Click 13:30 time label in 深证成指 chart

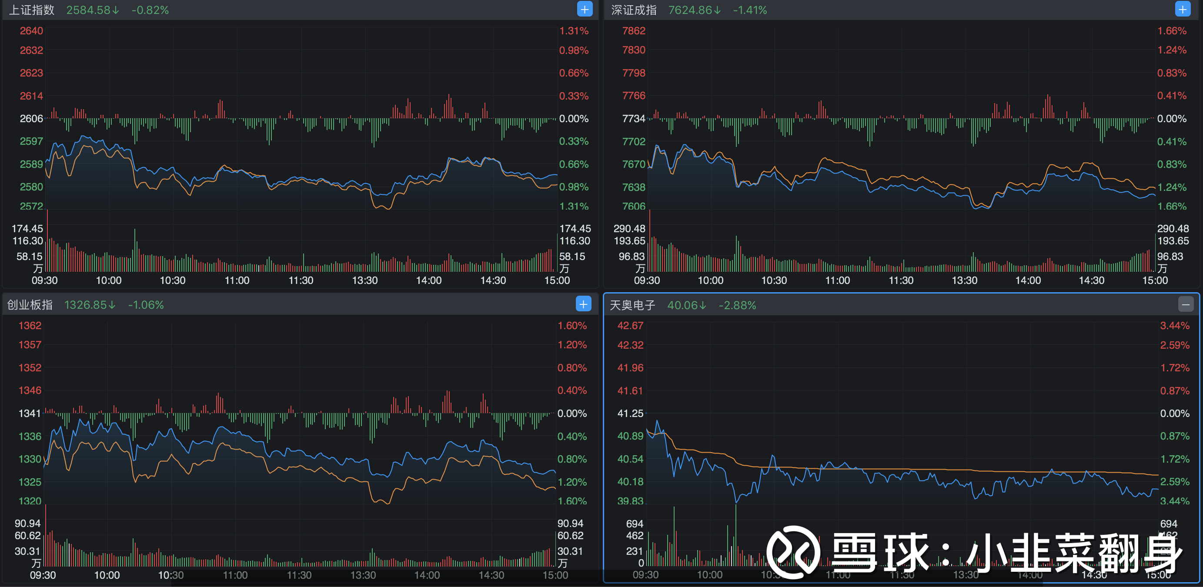coord(964,280)
